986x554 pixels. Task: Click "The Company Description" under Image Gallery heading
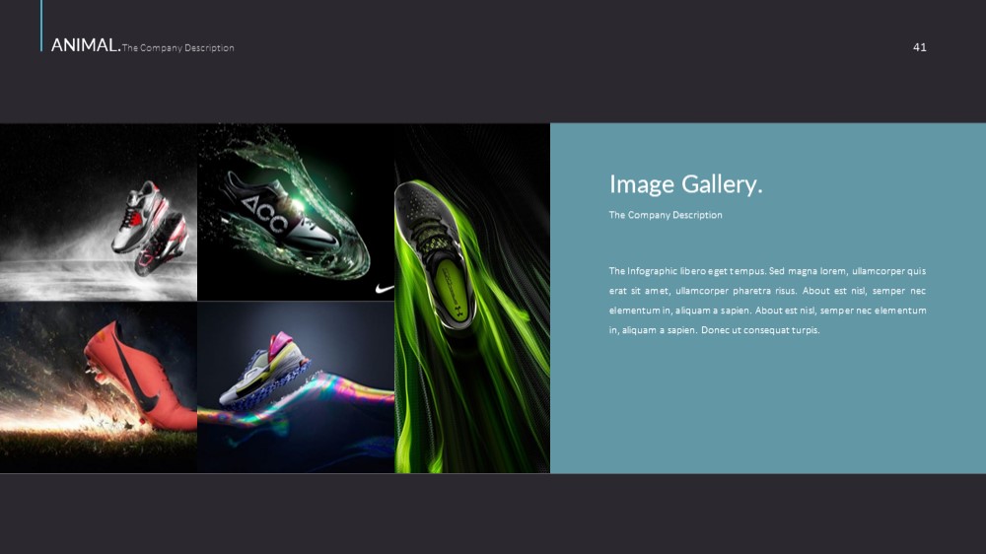click(666, 215)
